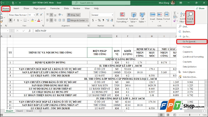This screenshot has height=117, width=208.
Task: Apply percent style
Action: (99, 20)
